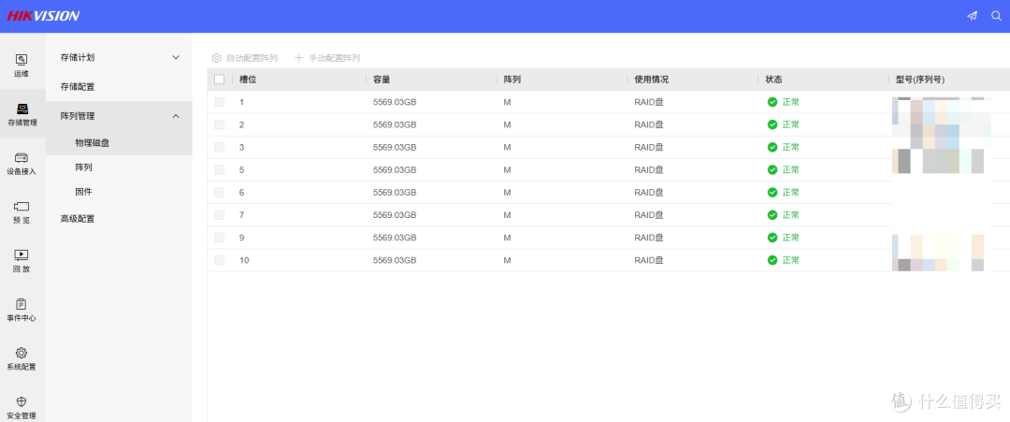Open the 回放 playback section
This screenshot has width=1010, height=422.
tap(22, 261)
